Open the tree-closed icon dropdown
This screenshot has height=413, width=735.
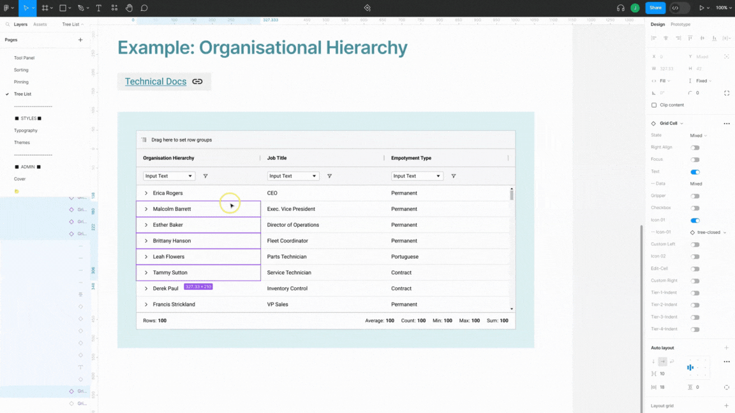point(709,232)
